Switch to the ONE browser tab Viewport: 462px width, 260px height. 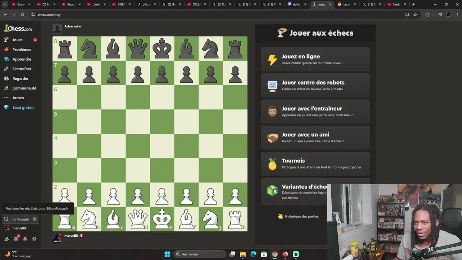tap(121, 4)
